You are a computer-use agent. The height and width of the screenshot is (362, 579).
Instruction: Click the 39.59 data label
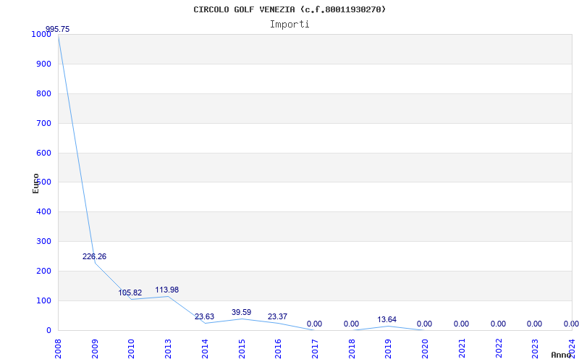pos(241,312)
